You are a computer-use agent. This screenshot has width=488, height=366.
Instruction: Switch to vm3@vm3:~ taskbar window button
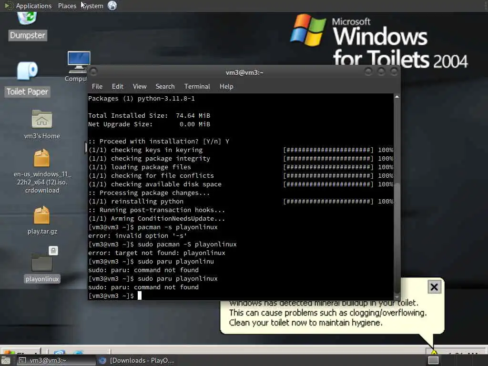click(x=56, y=360)
